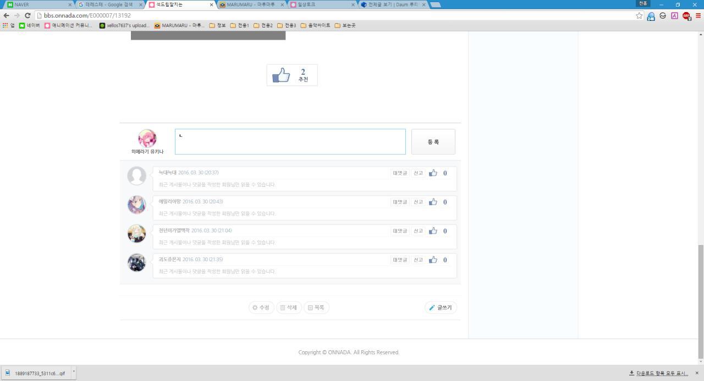Open the 전용1 bookmark folder
This screenshot has width=704, height=381.
click(x=239, y=25)
